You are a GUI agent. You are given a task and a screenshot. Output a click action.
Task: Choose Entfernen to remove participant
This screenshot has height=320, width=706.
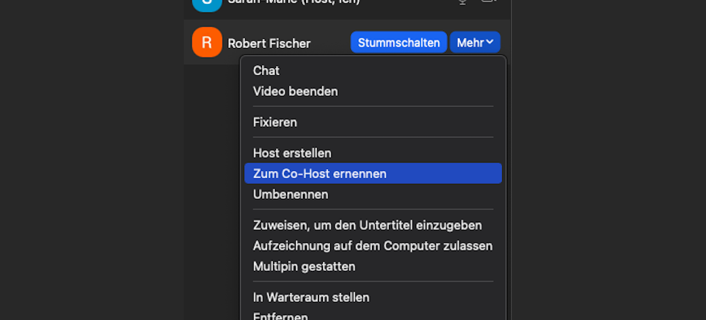click(x=280, y=316)
